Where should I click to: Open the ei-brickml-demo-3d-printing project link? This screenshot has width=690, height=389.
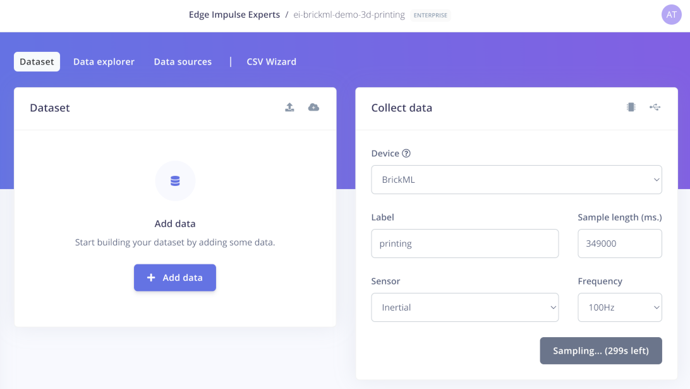click(349, 15)
